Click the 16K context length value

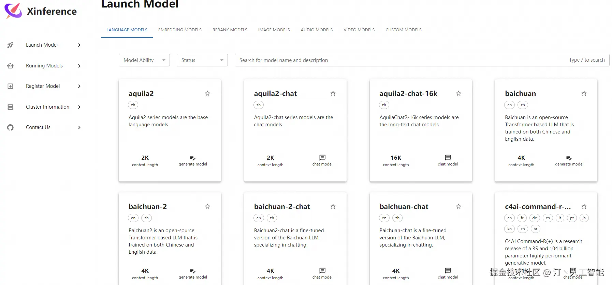[x=396, y=158]
